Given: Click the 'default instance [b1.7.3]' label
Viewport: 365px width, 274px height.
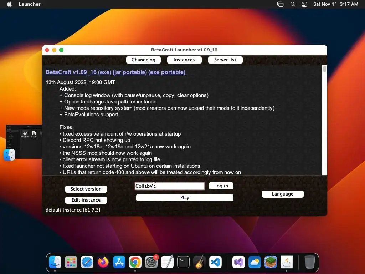Looking at the screenshot, I should [x=73, y=210].
